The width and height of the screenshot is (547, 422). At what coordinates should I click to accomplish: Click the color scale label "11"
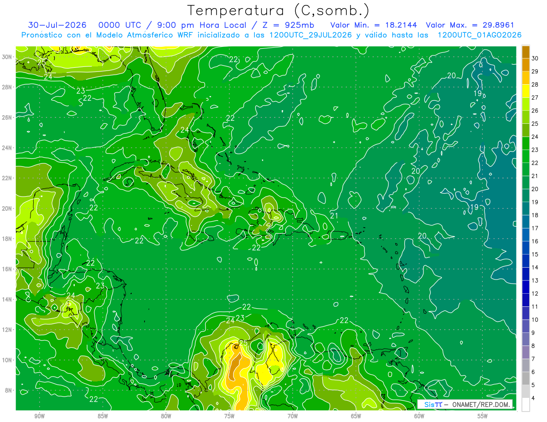pyautogui.click(x=536, y=307)
